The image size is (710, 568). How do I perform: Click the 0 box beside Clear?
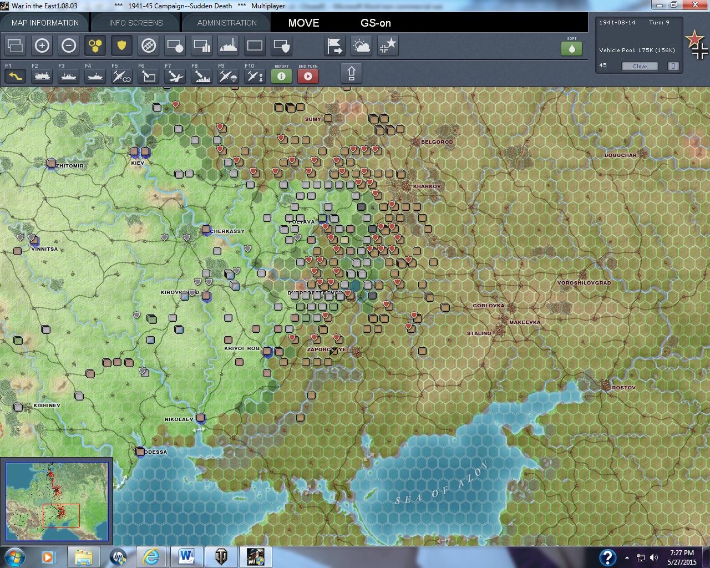pyautogui.click(x=673, y=66)
